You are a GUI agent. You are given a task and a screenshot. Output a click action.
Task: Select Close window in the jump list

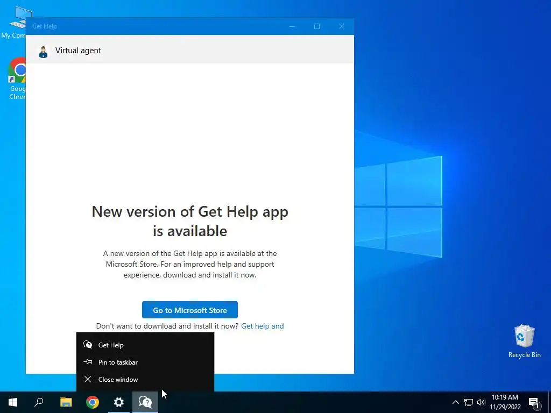click(x=145, y=379)
